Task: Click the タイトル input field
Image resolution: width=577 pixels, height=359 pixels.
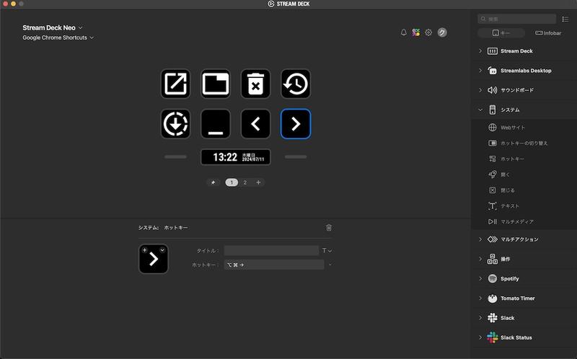Action: pyautogui.click(x=272, y=251)
